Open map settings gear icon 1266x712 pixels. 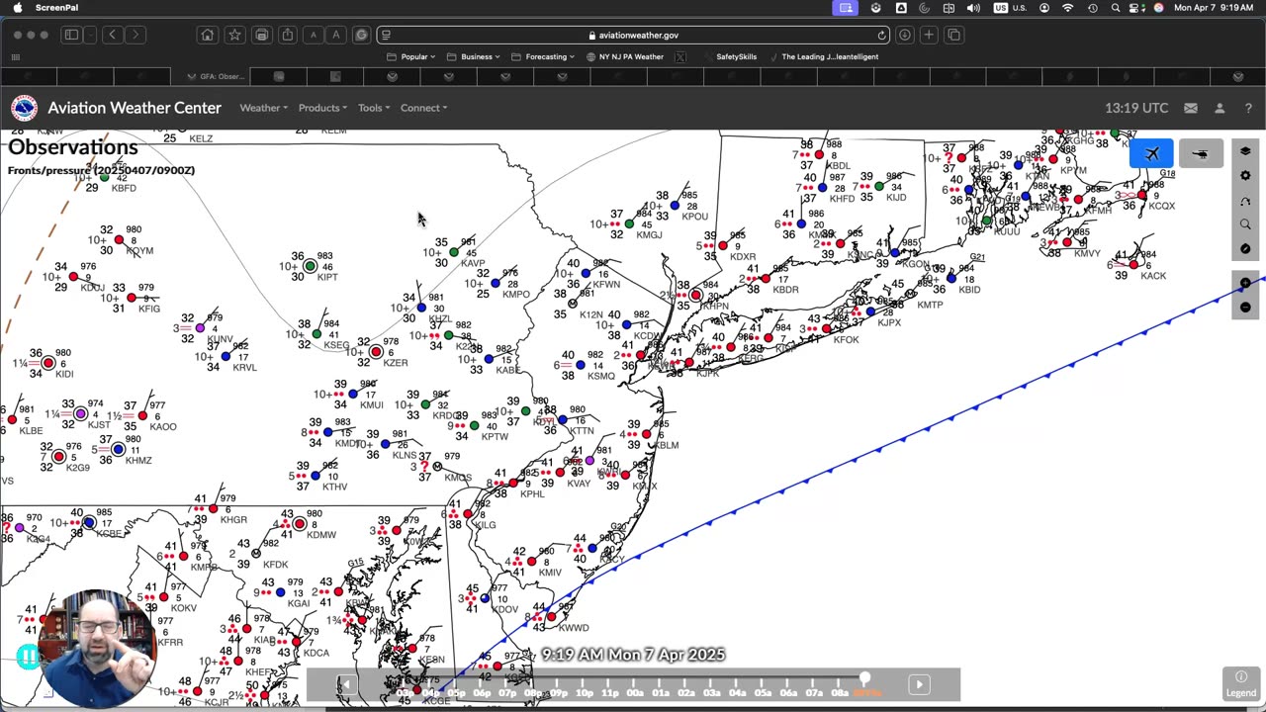point(1245,176)
